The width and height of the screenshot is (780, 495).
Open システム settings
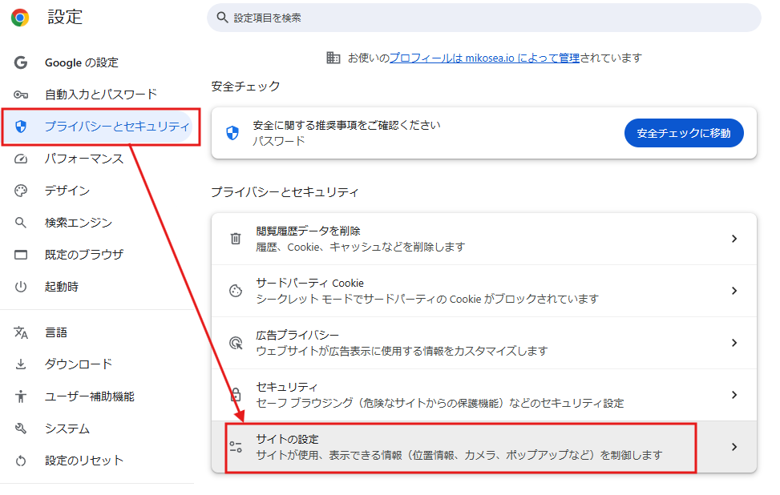67,429
